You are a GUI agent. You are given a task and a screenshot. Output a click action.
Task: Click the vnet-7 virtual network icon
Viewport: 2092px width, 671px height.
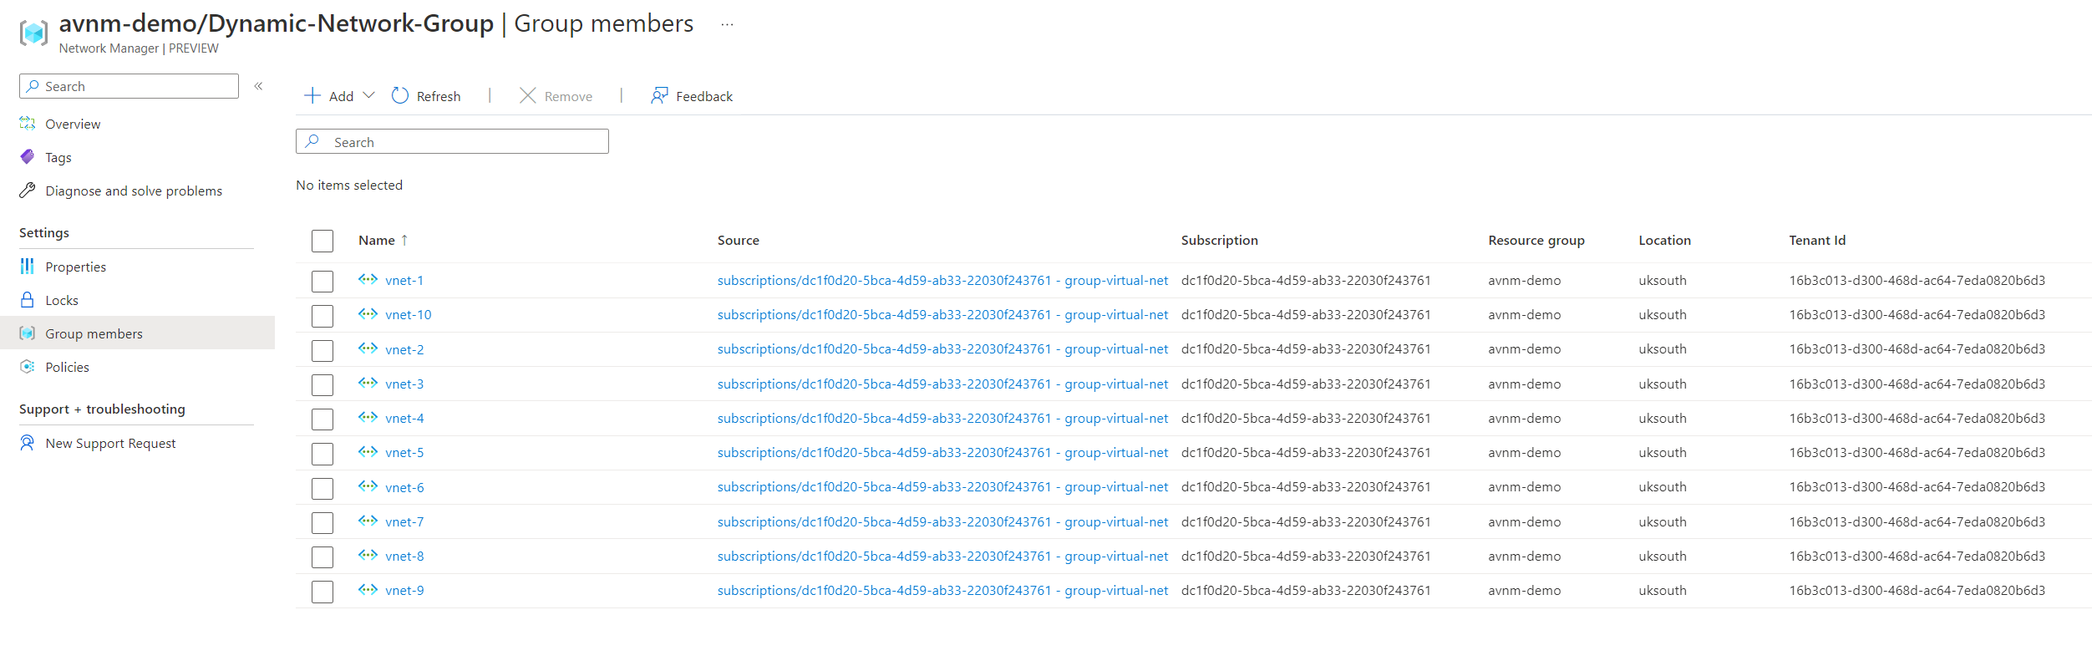368,521
